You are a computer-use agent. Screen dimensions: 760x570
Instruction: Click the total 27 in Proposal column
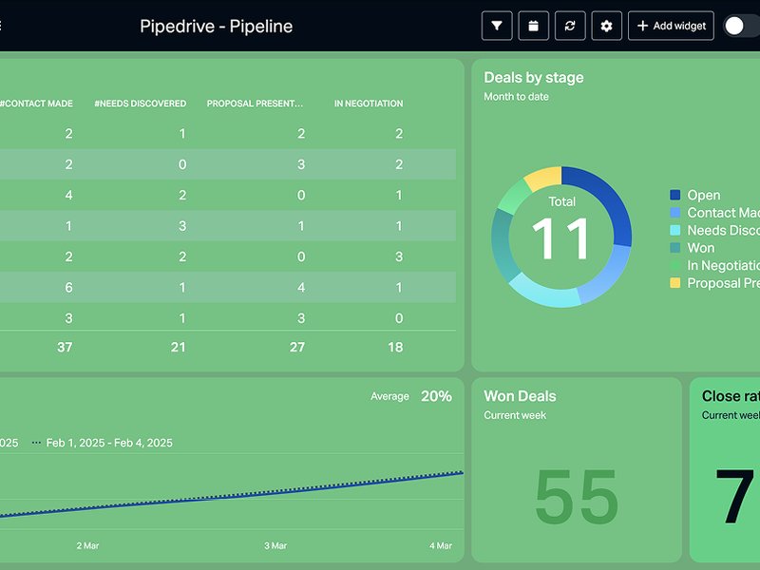click(297, 347)
